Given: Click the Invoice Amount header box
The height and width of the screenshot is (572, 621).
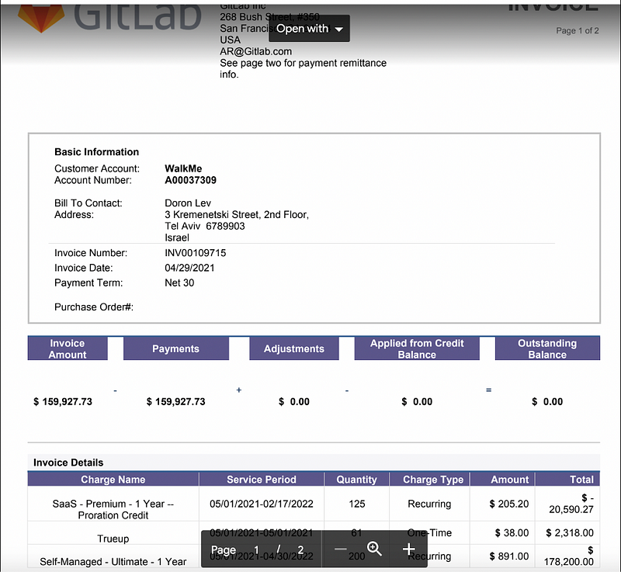Looking at the screenshot, I should (68, 348).
